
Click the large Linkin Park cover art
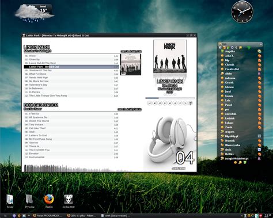170,56
